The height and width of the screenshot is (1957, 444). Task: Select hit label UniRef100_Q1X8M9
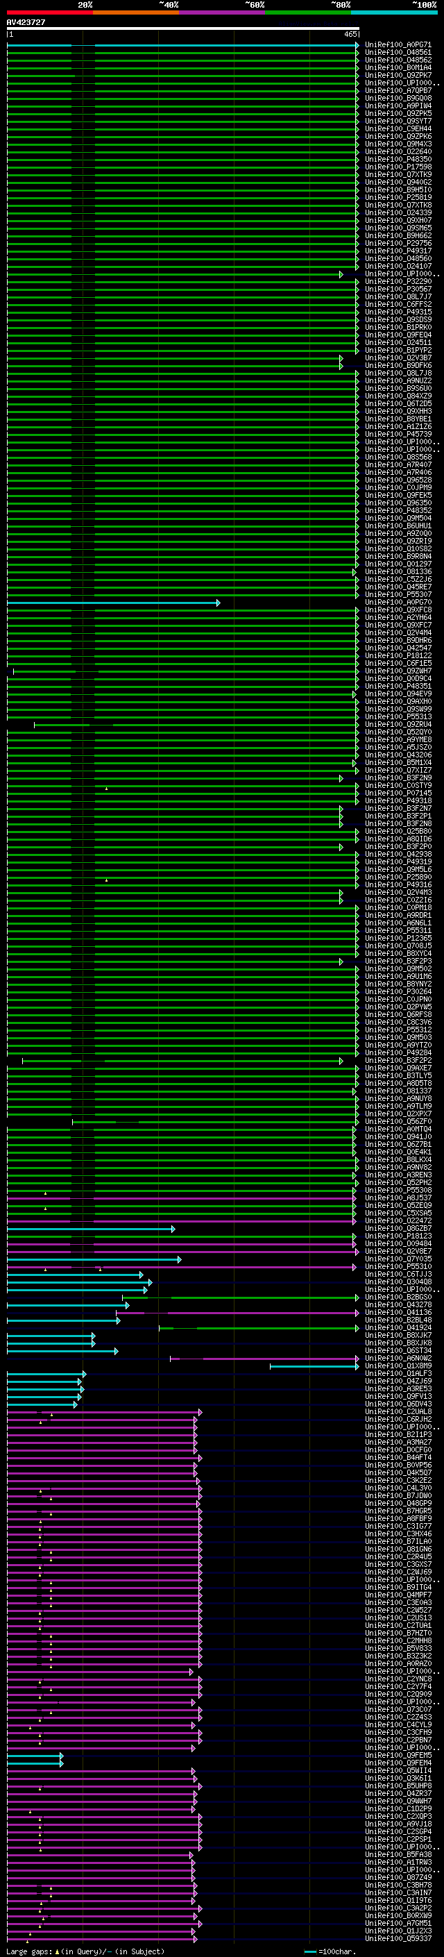tap(398, 1366)
